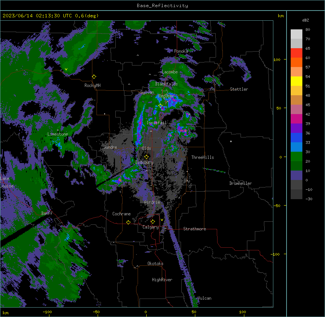Image resolution: width=325 pixels, height=317 pixels.
Task: Click the RockyMH label
Action: pos(92,85)
